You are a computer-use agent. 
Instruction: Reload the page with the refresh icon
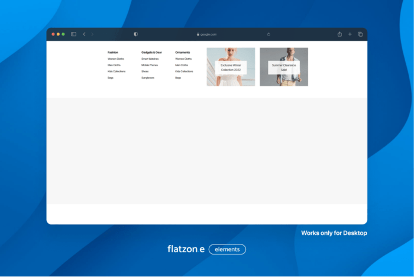[x=269, y=34]
